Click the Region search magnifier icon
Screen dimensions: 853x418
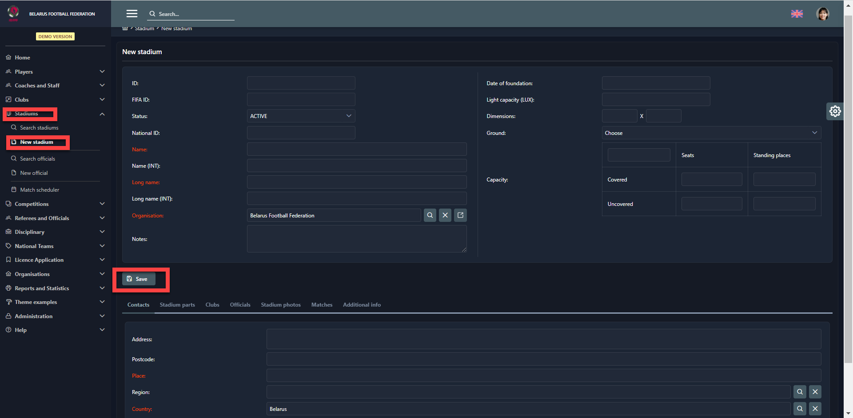[x=799, y=392]
